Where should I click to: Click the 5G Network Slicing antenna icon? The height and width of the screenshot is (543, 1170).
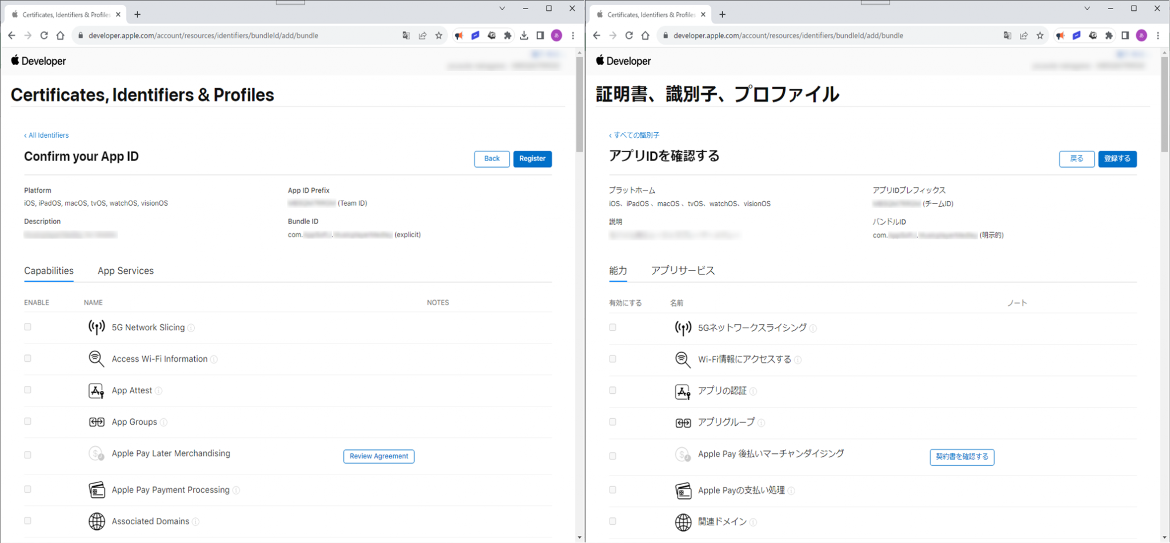[96, 327]
